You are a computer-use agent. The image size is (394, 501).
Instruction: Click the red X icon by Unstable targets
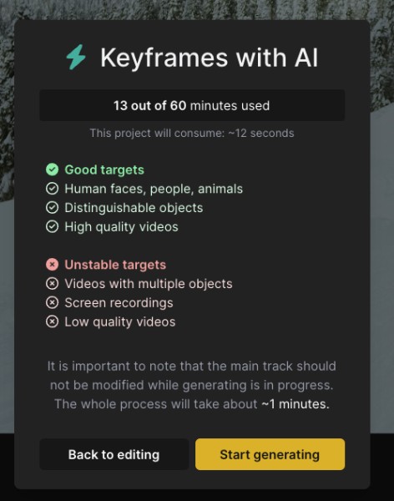click(52, 265)
